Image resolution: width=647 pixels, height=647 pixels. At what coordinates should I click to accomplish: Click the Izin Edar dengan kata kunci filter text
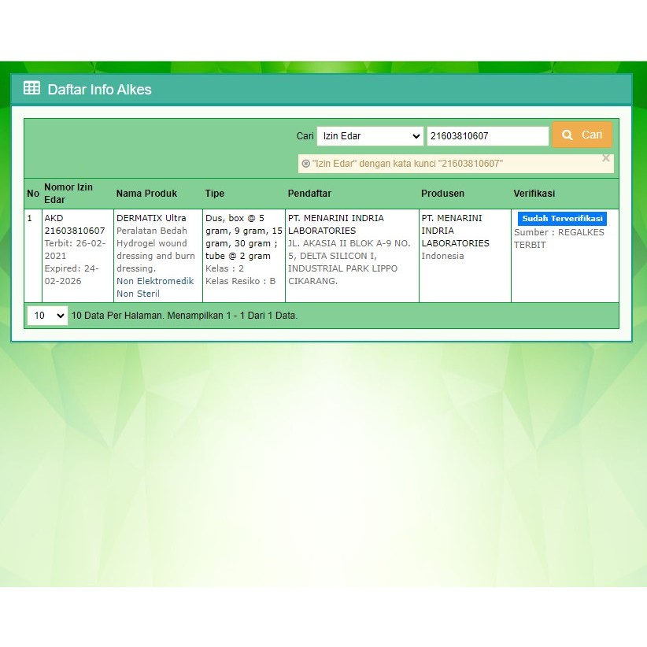tap(407, 164)
